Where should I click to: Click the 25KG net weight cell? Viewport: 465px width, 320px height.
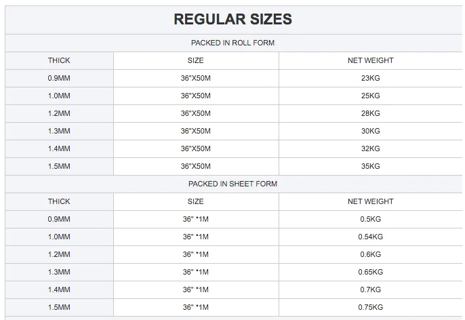(370, 96)
